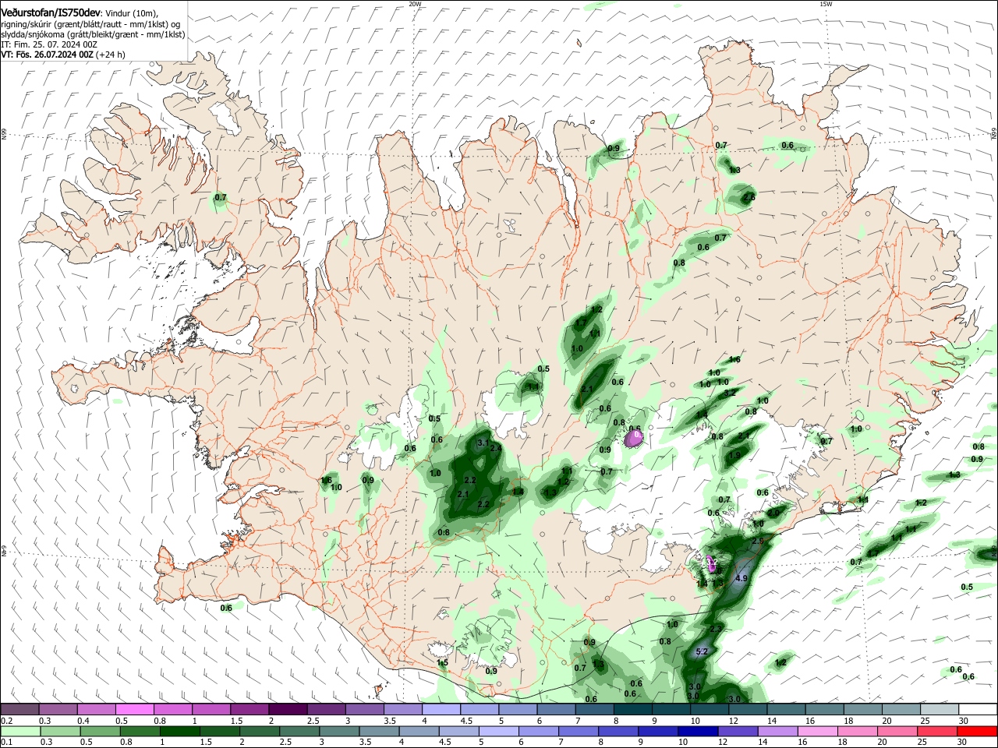Click the 'Veðurstofan/IS750dev' title text
The image size is (998, 748).
coord(51,12)
